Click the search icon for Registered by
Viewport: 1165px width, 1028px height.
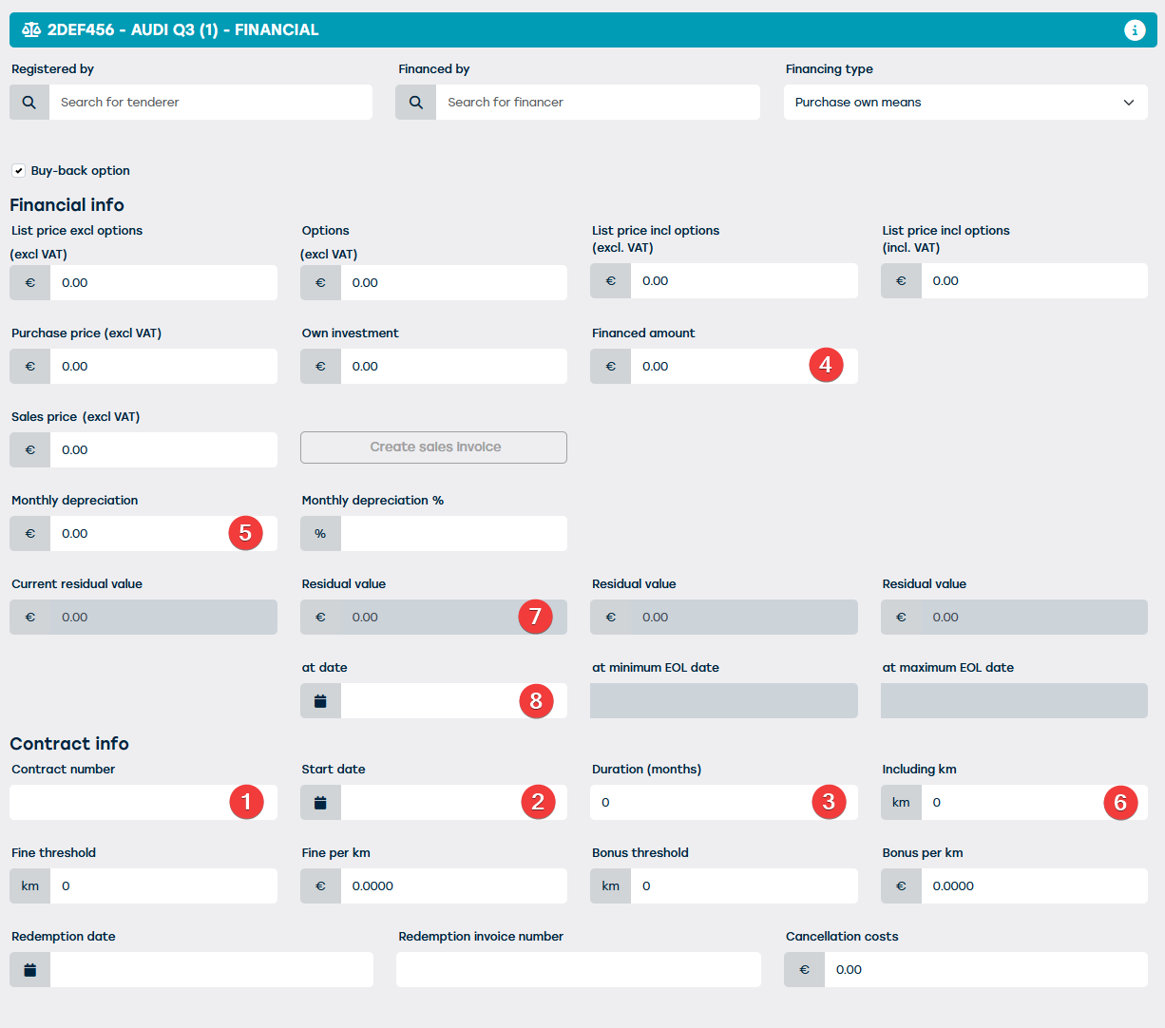(29, 102)
